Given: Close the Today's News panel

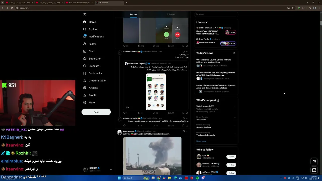Looking at the screenshot, I should [234, 53].
